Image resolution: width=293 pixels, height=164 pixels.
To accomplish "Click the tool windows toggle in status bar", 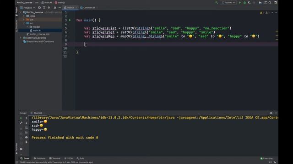I will tap(17, 162).
